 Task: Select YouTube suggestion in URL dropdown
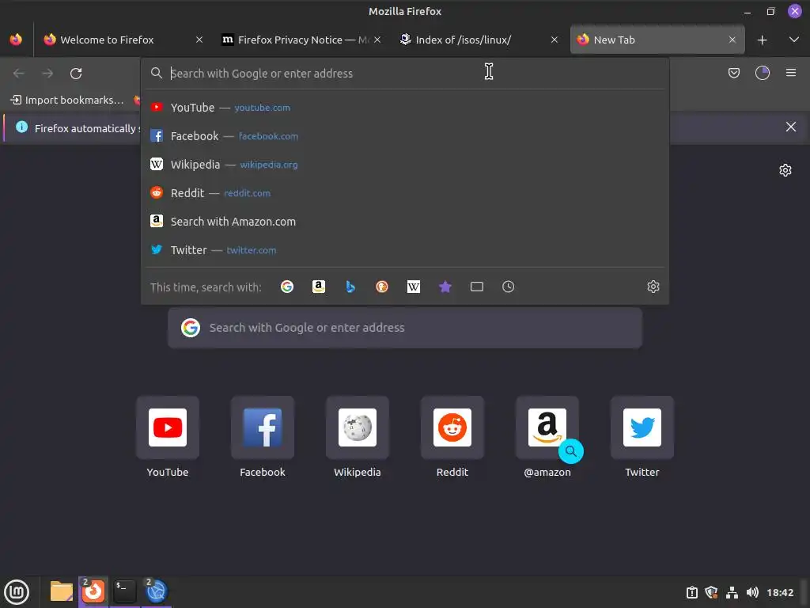coord(404,108)
